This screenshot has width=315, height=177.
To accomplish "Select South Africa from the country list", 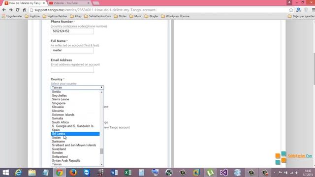I will 75,122.
